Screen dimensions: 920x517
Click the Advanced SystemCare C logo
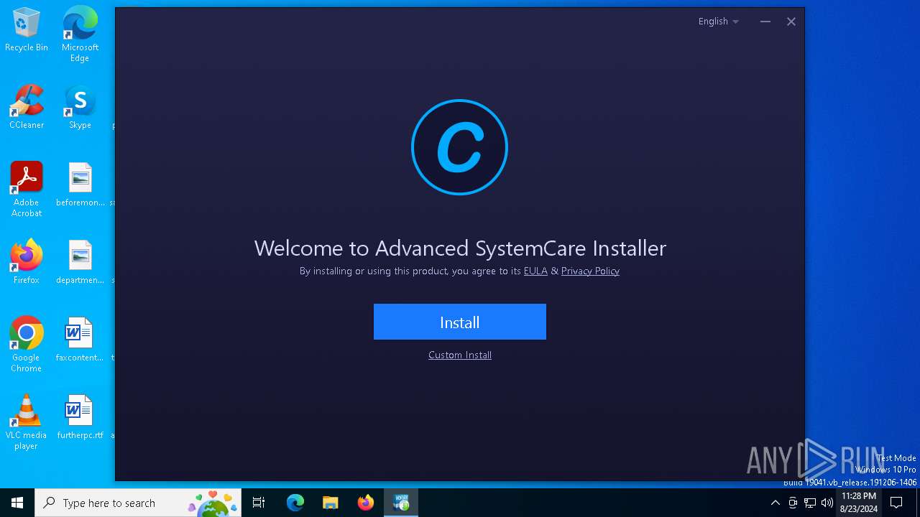(x=460, y=147)
